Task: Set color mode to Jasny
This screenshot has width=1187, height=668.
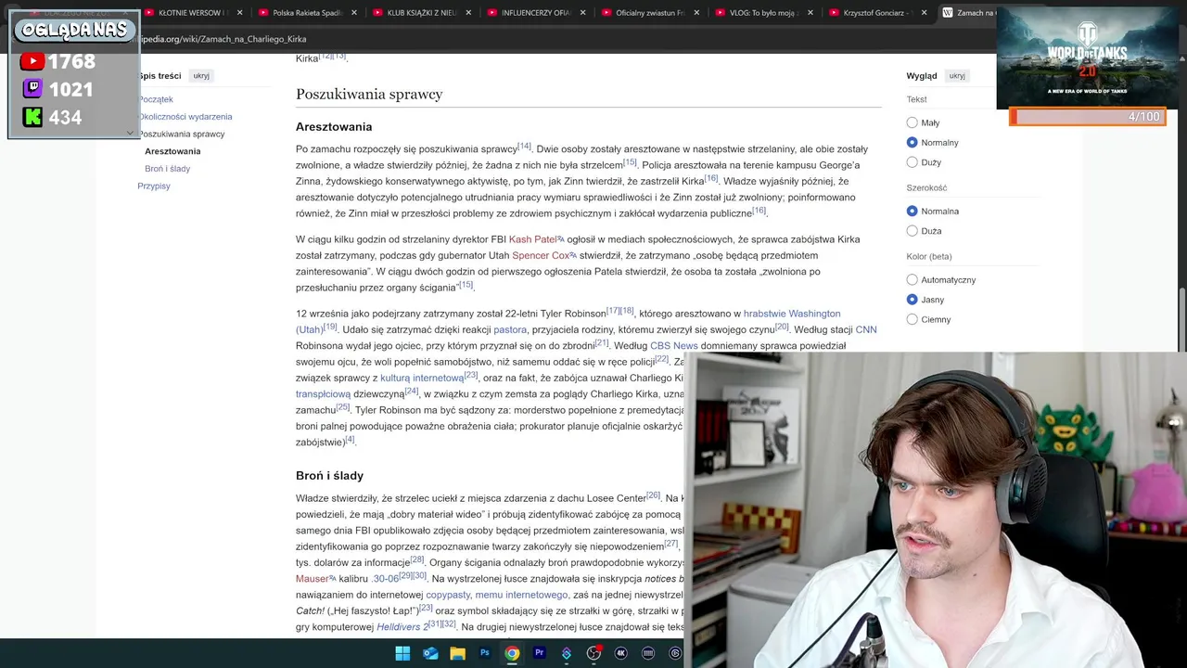Action: click(912, 300)
